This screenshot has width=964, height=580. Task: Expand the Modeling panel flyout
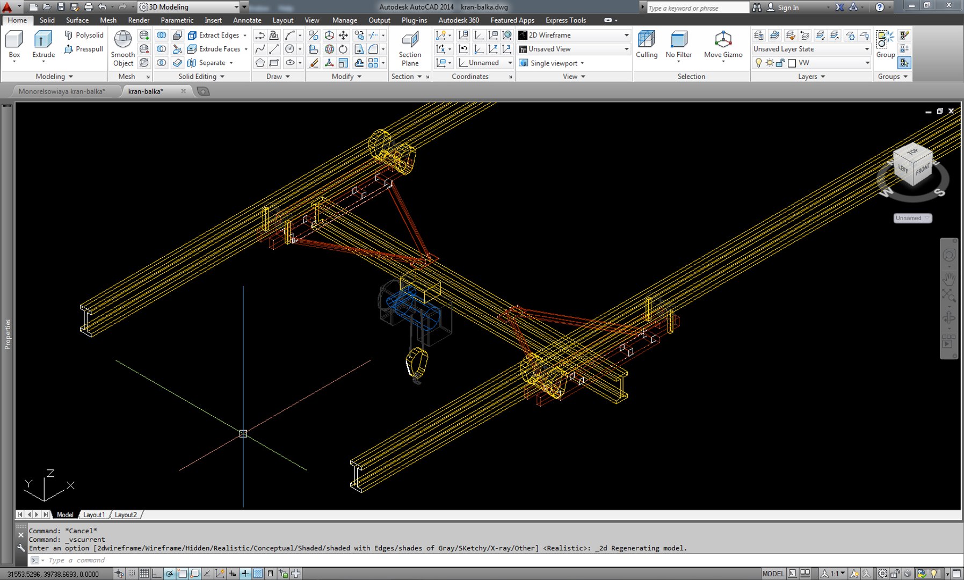tap(54, 76)
